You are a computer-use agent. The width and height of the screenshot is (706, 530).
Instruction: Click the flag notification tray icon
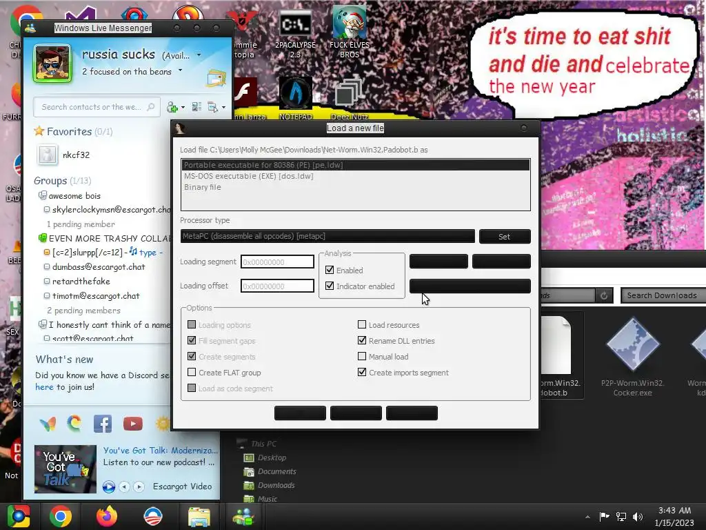click(604, 516)
